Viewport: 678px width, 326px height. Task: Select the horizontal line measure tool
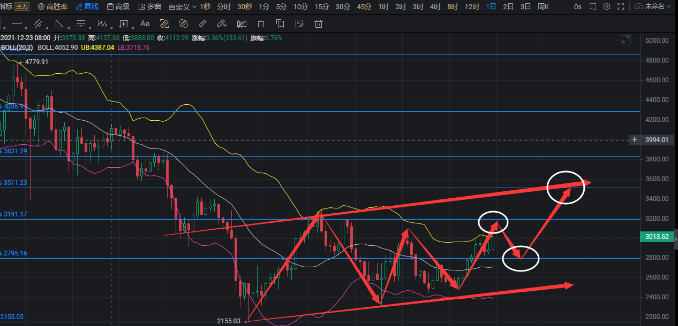click(17, 24)
